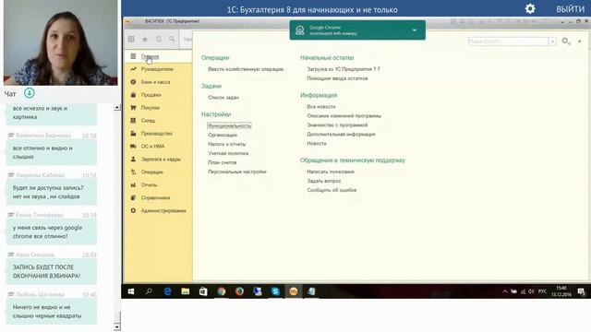The height and width of the screenshot is (332, 591).
Task: Open Firefox from the taskbar
Action: coord(239,291)
